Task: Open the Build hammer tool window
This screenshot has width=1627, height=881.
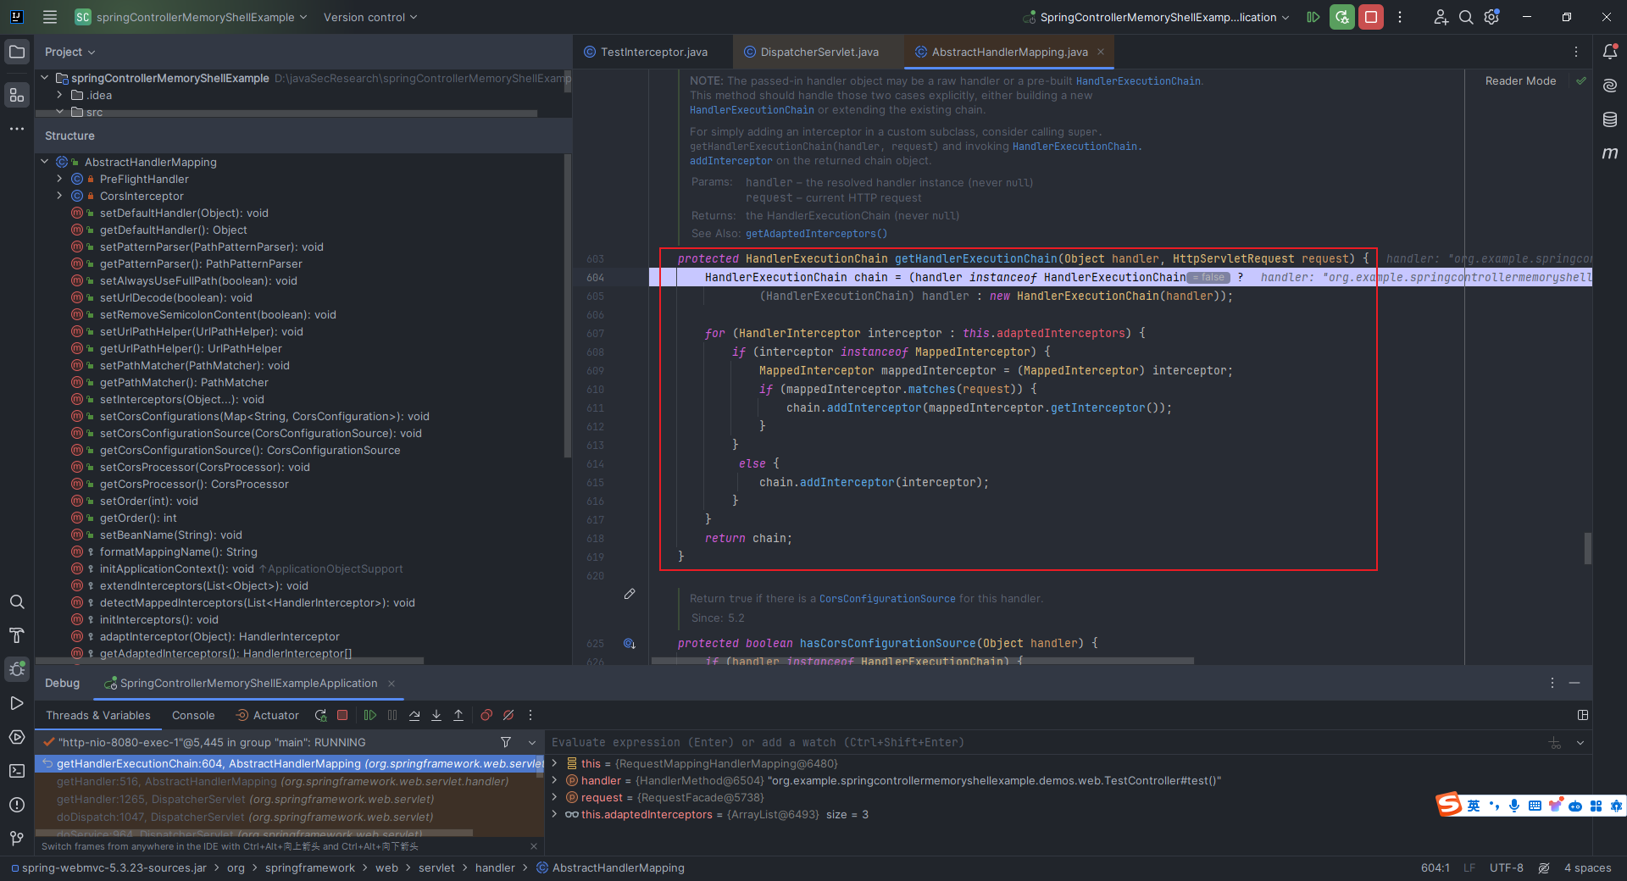Action: tap(17, 636)
